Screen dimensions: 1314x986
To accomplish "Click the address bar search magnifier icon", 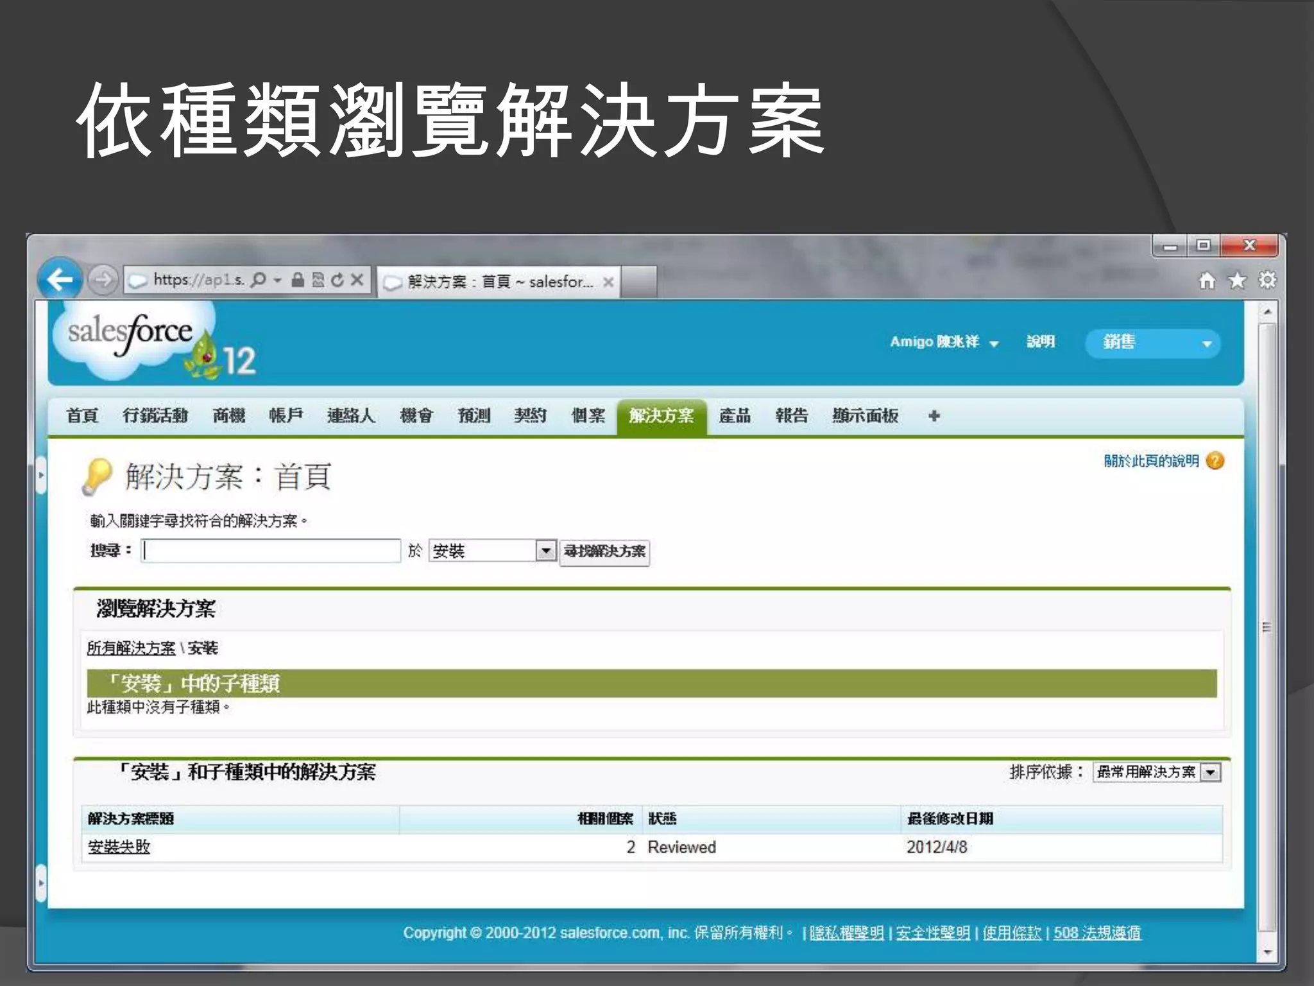I will pos(258,280).
